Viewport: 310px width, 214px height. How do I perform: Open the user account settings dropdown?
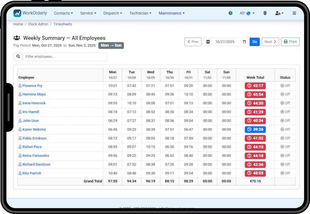279,13
